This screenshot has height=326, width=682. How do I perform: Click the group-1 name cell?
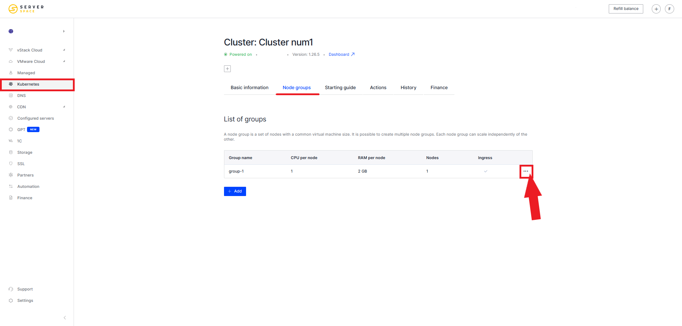[236, 171]
